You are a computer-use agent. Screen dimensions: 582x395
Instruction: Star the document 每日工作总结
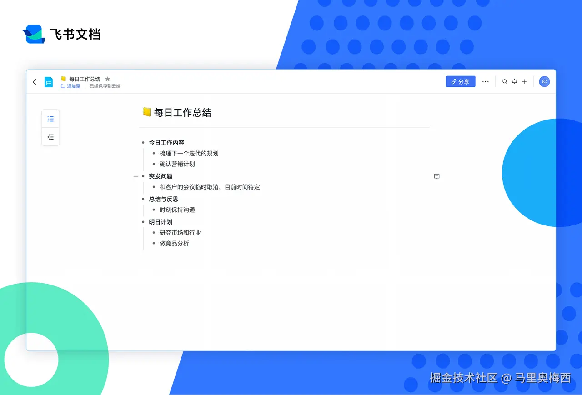108,79
